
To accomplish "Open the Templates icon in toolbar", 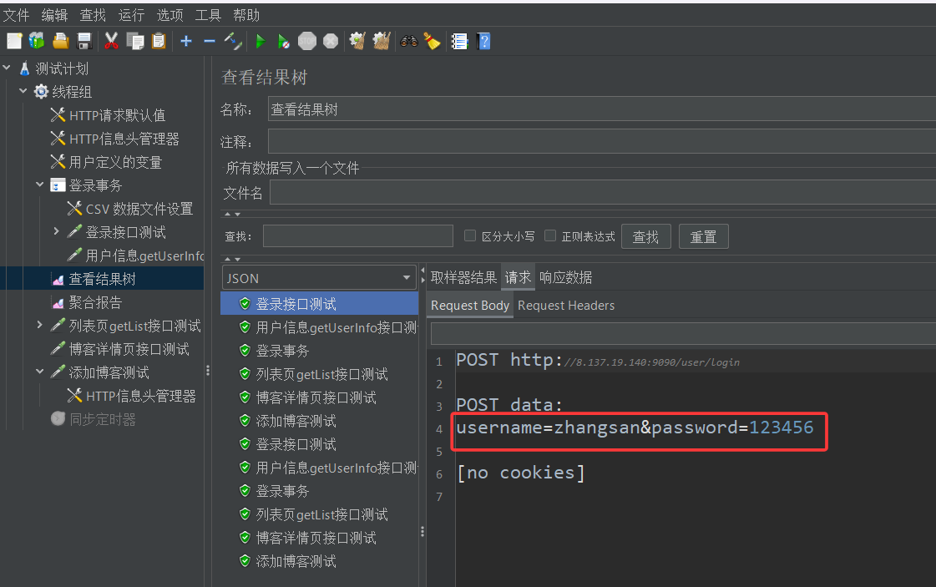I will click(37, 41).
